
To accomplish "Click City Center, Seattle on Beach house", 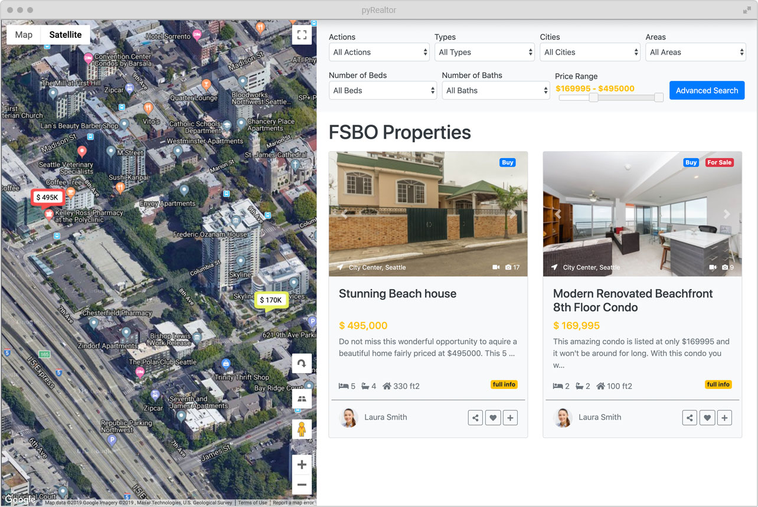I will click(377, 267).
